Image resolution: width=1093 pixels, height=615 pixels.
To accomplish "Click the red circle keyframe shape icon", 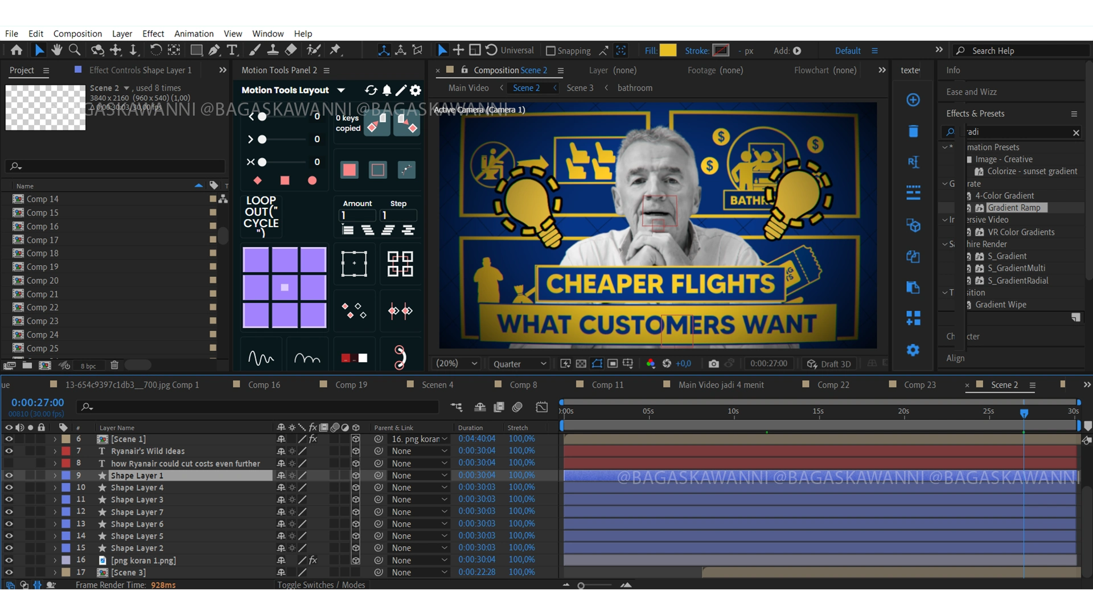I will 312,181.
